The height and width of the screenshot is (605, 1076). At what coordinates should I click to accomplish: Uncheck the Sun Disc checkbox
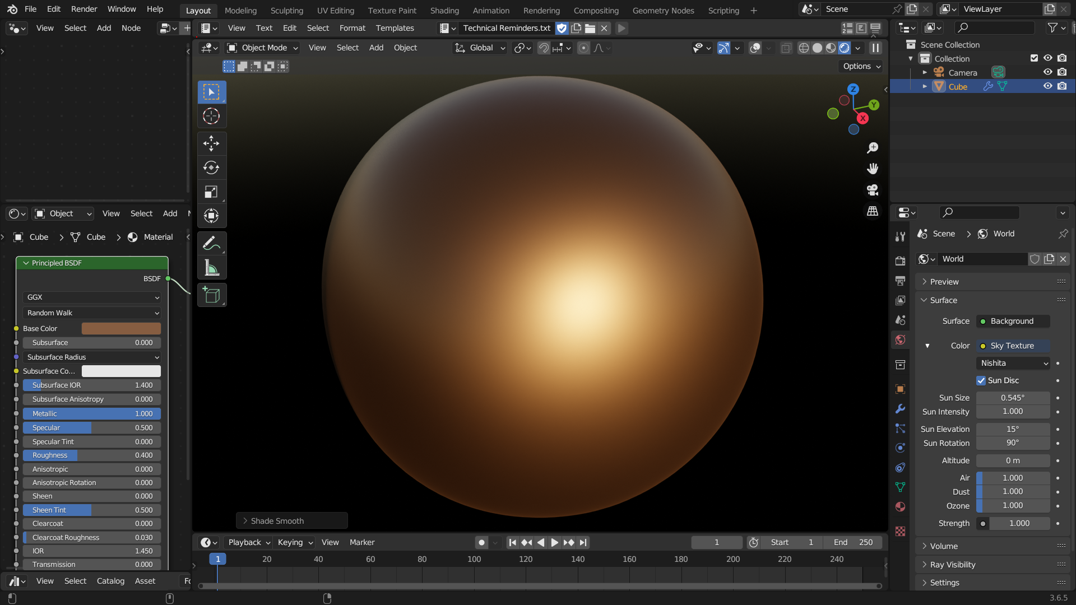pos(981,380)
